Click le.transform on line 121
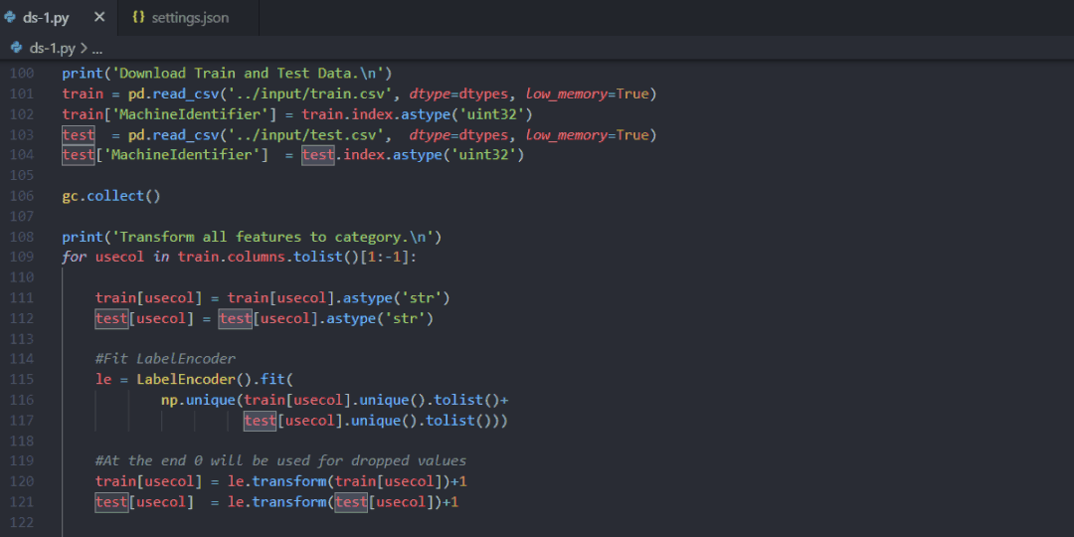This screenshot has height=537, width=1074. [276, 502]
